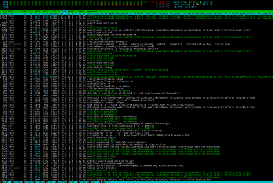
Task: Open F6 SortBy menu in footer
Action: pyautogui.click(x=61, y=182)
